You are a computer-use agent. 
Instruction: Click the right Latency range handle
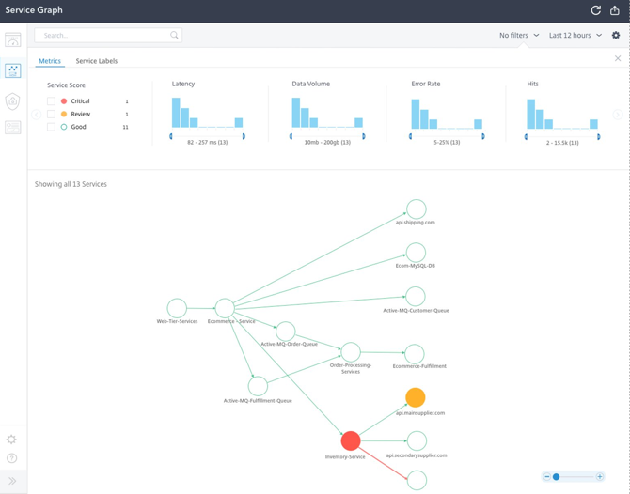244,136
